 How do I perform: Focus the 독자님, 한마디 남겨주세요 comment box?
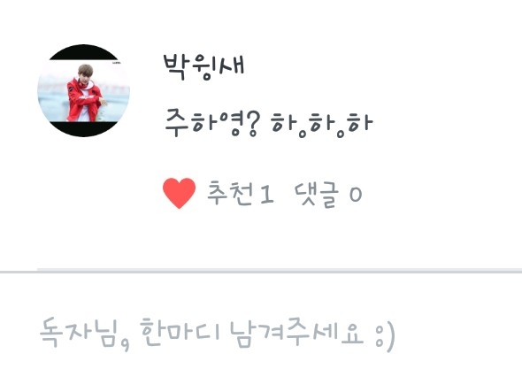[261, 334]
